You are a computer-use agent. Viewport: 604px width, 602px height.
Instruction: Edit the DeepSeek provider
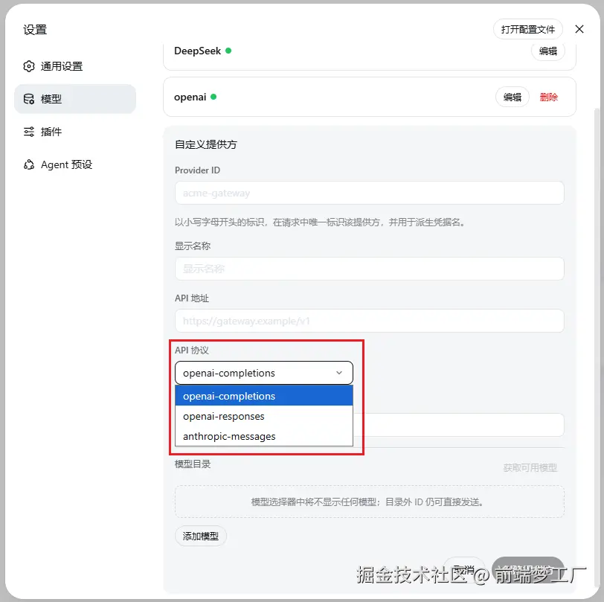pyautogui.click(x=547, y=51)
